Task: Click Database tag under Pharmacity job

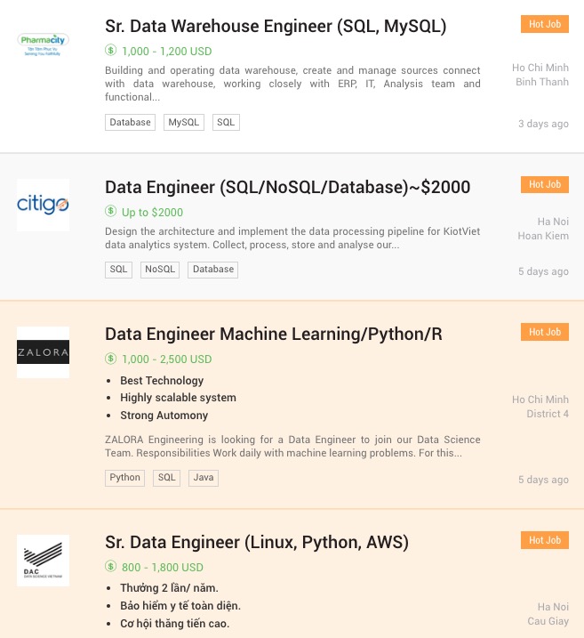Action: 130,122
